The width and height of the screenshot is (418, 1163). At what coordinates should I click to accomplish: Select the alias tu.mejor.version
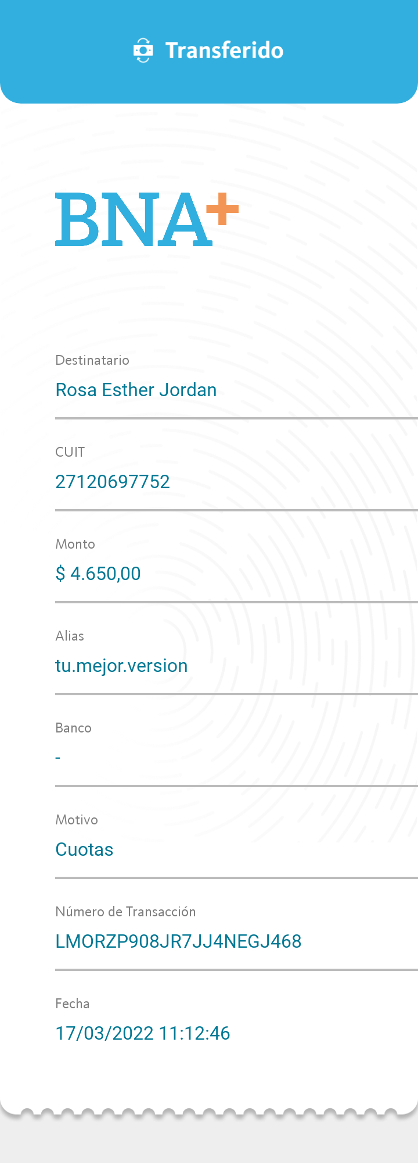[121, 666]
